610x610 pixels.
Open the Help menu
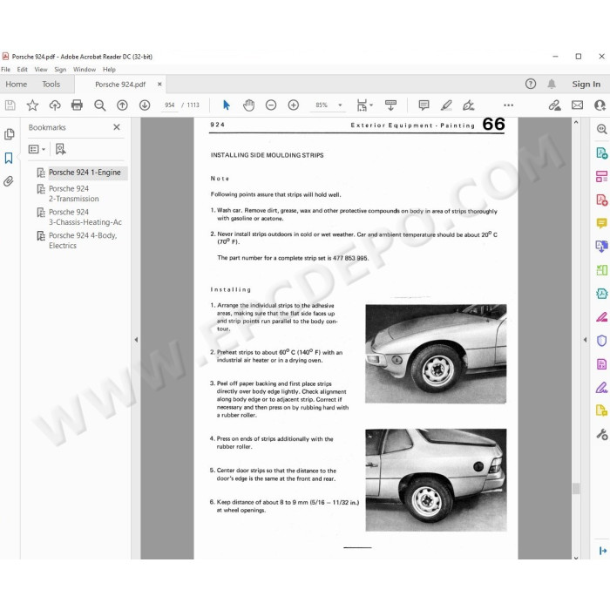click(109, 69)
